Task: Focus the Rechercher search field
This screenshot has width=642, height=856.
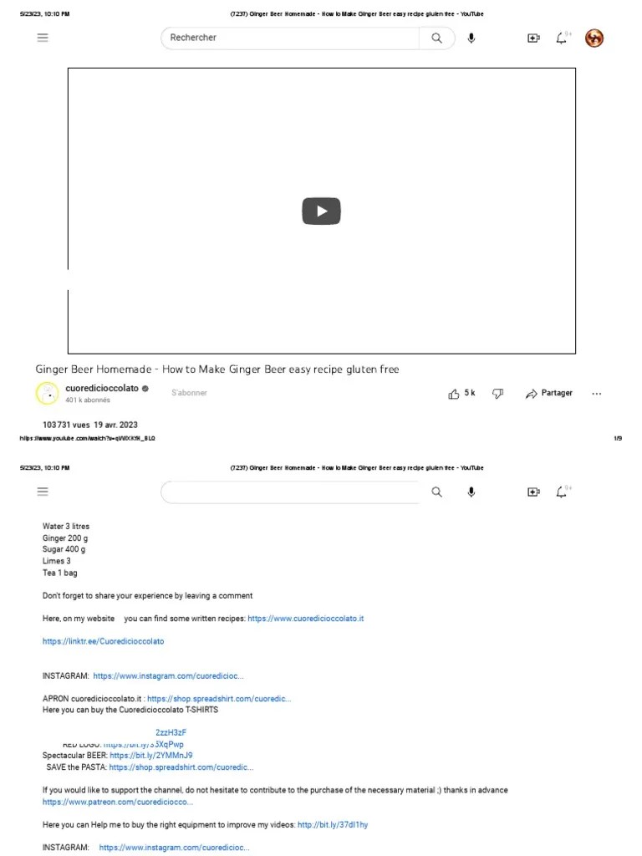Action: click(x=290, y=38)
